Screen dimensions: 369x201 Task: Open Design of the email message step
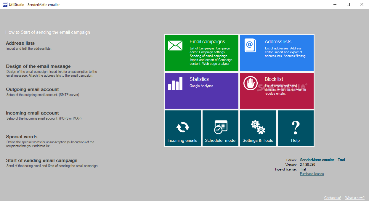(x=38, y=66)
